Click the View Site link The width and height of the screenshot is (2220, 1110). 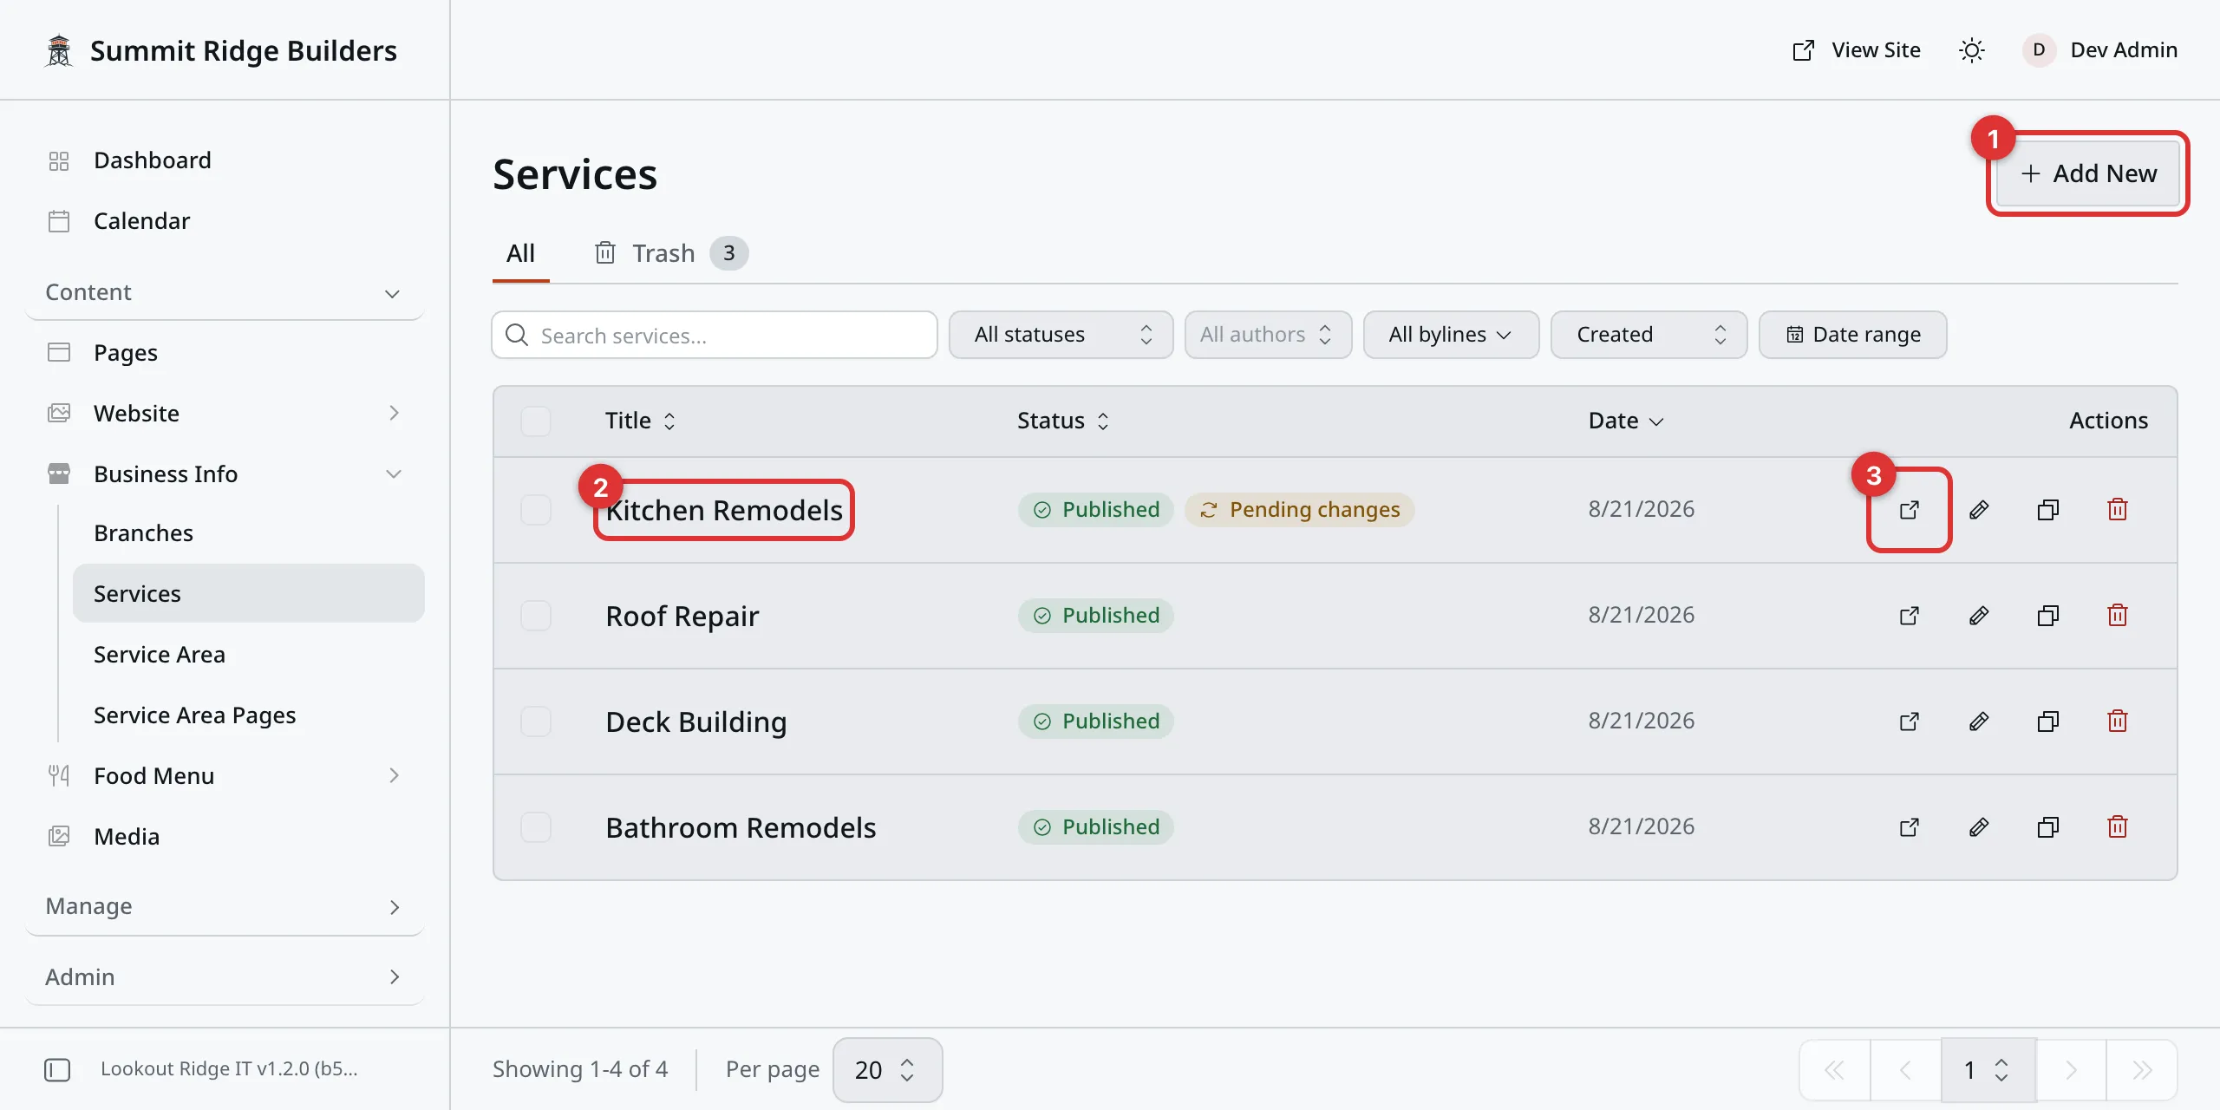[x=1857, y=50]
